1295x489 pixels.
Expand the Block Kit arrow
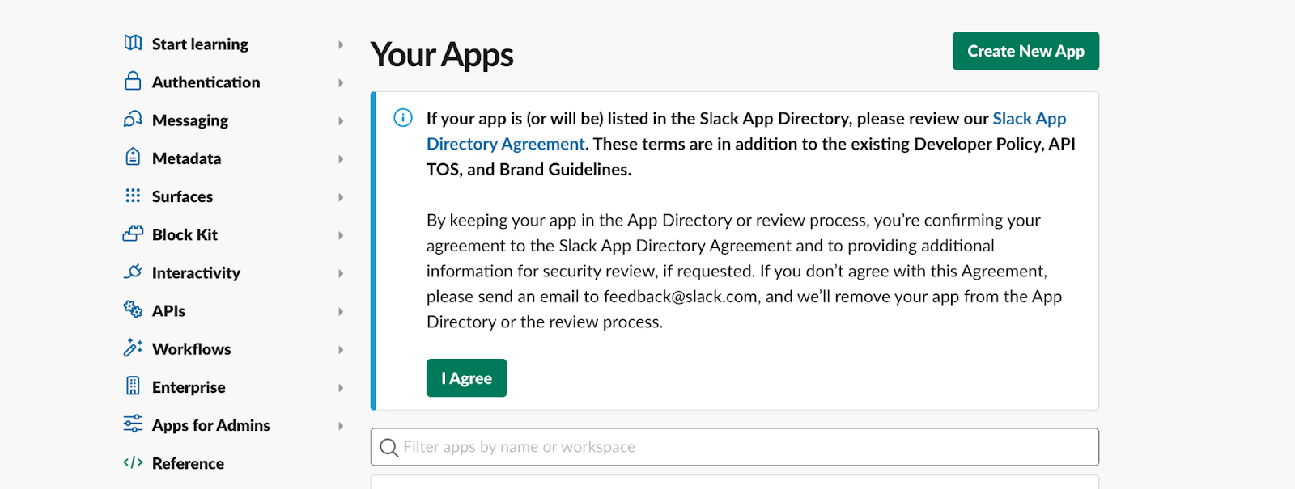click(x=341, y=235)
